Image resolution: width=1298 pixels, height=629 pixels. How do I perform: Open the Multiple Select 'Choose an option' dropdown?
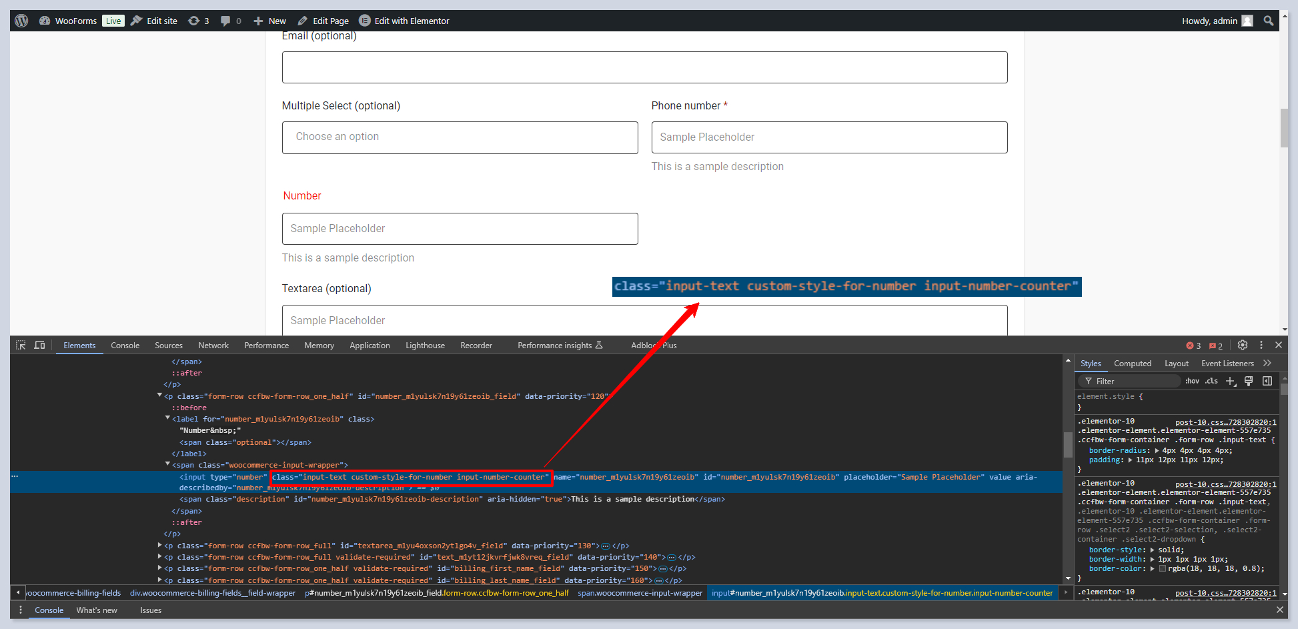(x=460, y=137)
